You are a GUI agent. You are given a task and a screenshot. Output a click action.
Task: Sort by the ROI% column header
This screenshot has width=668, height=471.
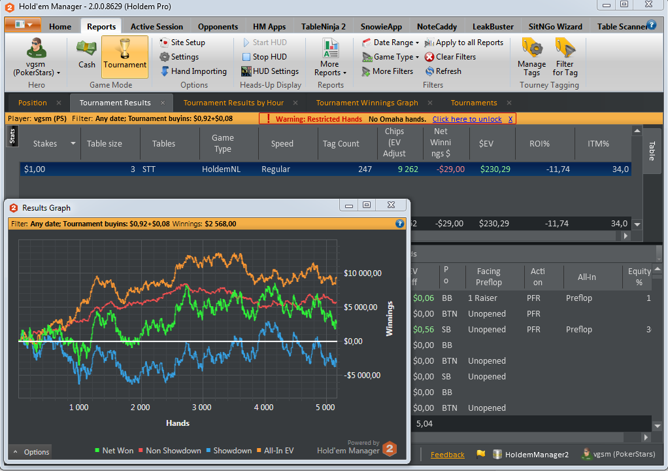click(539, 144)
